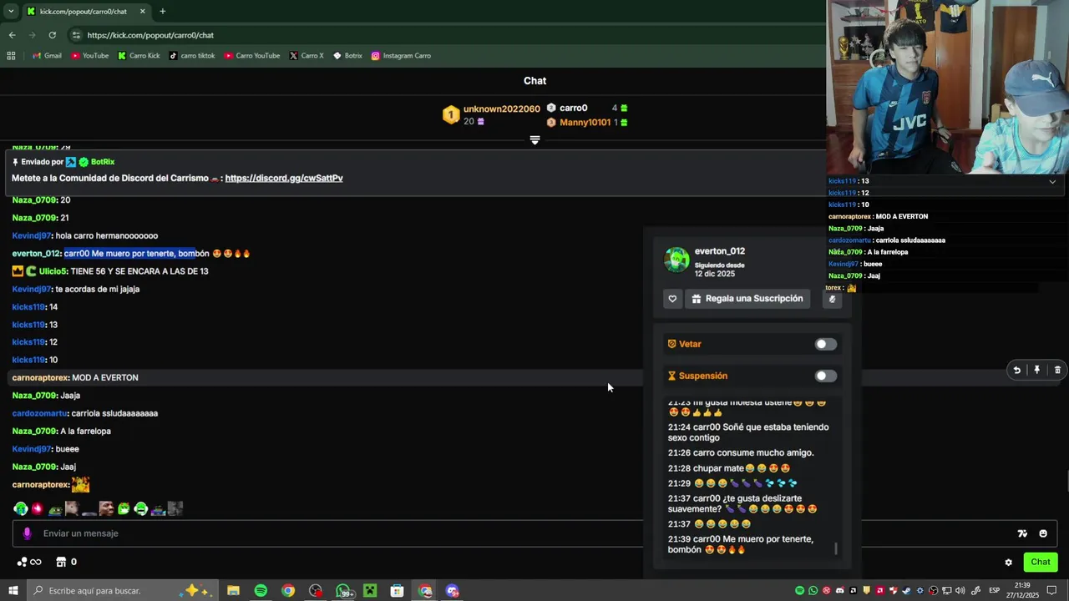Image resolution: width=1069 pixels, height=601 pixels.
Task: Open Minecraft from the taskbar
Action: [x=370, y=591]
